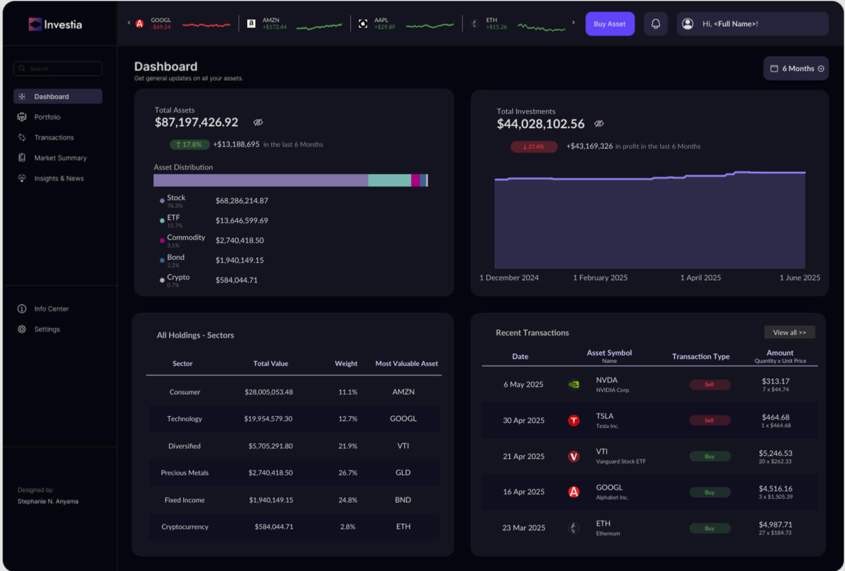
Task: Select the Precious Metals sector row
Action: 293,472
